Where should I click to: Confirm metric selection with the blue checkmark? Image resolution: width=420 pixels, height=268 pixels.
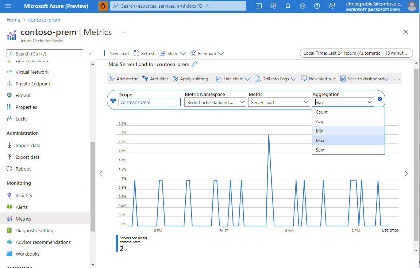(x=380, y=99)
